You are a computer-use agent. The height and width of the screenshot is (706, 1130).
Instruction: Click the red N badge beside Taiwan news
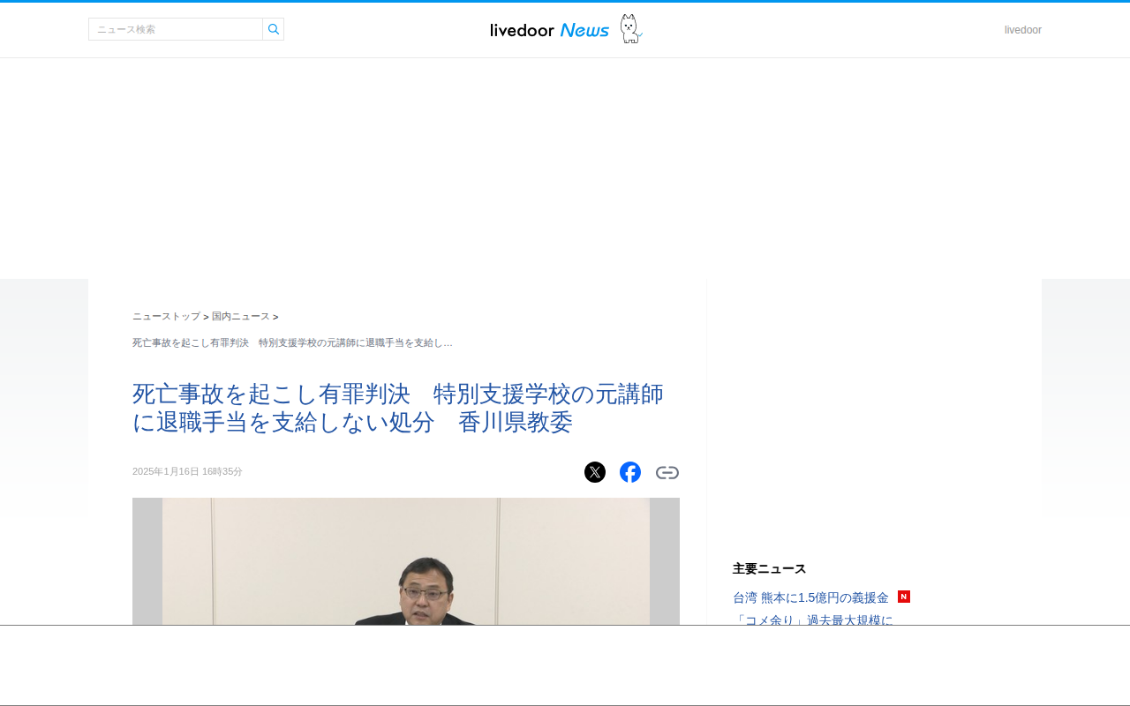click(x=904, y=597)
